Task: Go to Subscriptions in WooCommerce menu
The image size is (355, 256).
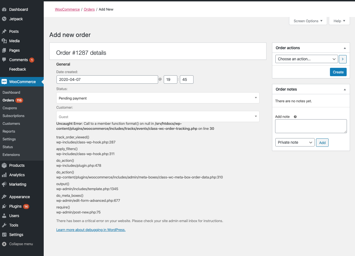Action: pos(13,116)
